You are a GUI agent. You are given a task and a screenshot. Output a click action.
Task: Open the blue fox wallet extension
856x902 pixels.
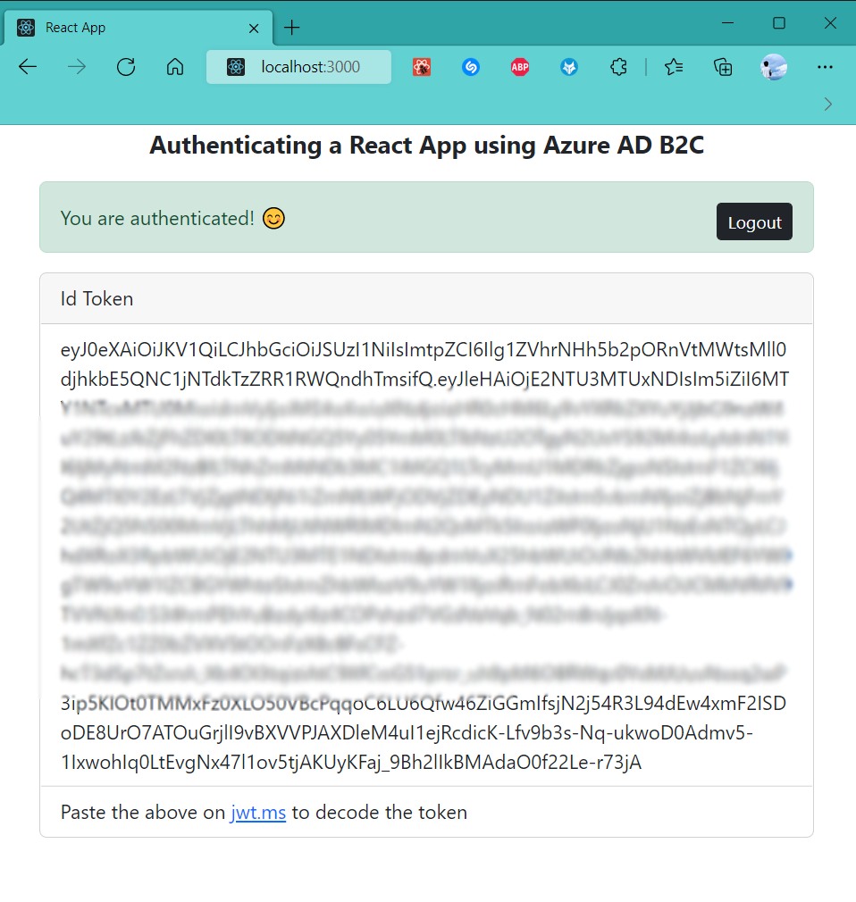click(x=569, y=67)
